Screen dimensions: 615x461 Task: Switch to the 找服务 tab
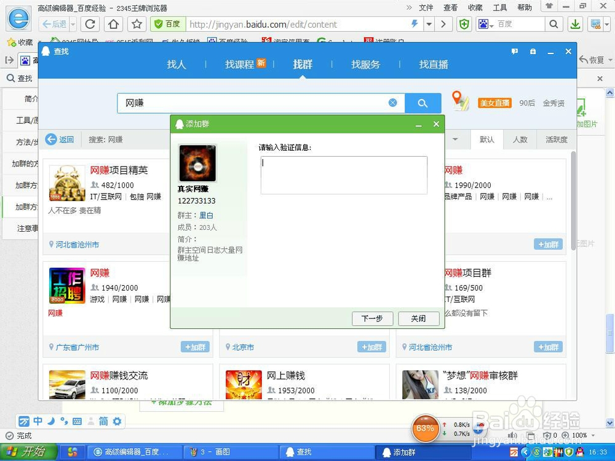pos(365,65)
